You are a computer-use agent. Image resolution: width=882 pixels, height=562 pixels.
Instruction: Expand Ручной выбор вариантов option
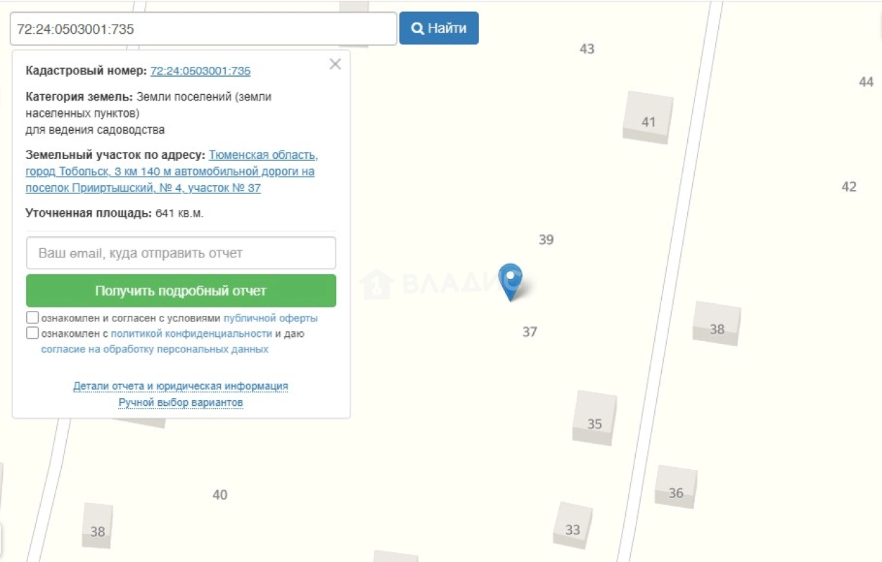(x=181, y=402)
